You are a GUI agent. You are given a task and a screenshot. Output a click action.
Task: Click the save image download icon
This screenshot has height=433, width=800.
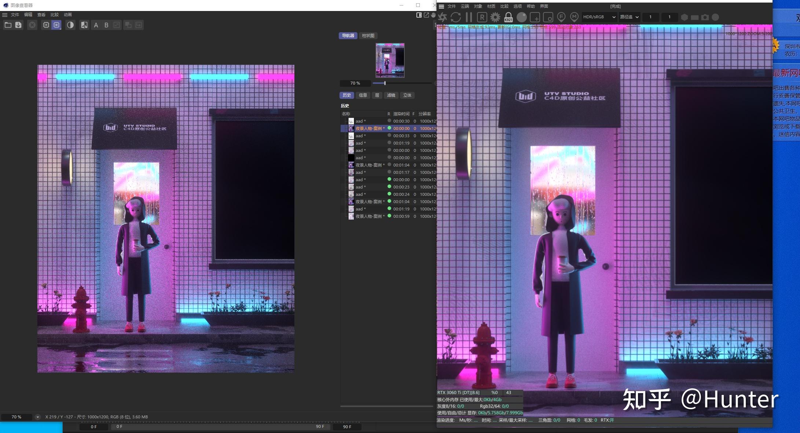[x=18, y=25]
